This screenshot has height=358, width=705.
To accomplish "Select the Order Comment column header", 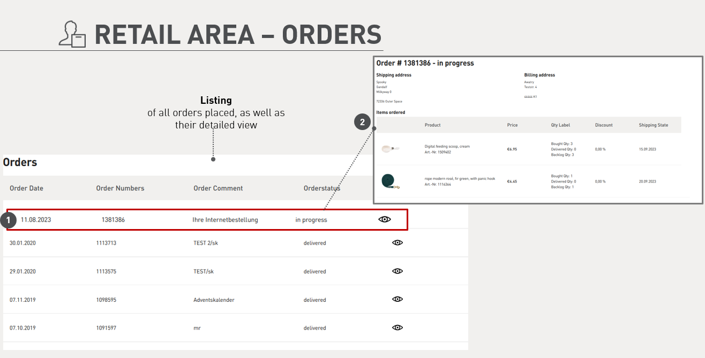I will 218,188.
